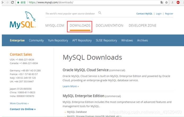
Task: Click the address bar URL field
Action: 79,2
